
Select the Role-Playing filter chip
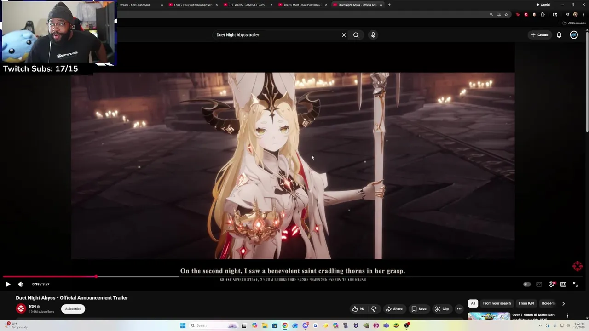[x=549, y=303]
